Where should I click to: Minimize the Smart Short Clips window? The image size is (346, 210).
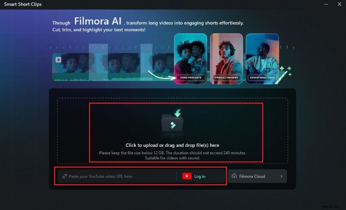326,4
